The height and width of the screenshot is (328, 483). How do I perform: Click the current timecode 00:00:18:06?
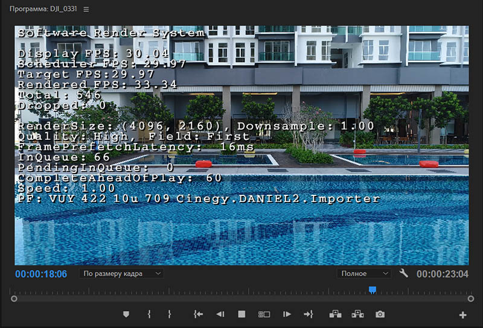tap(41, 274)
